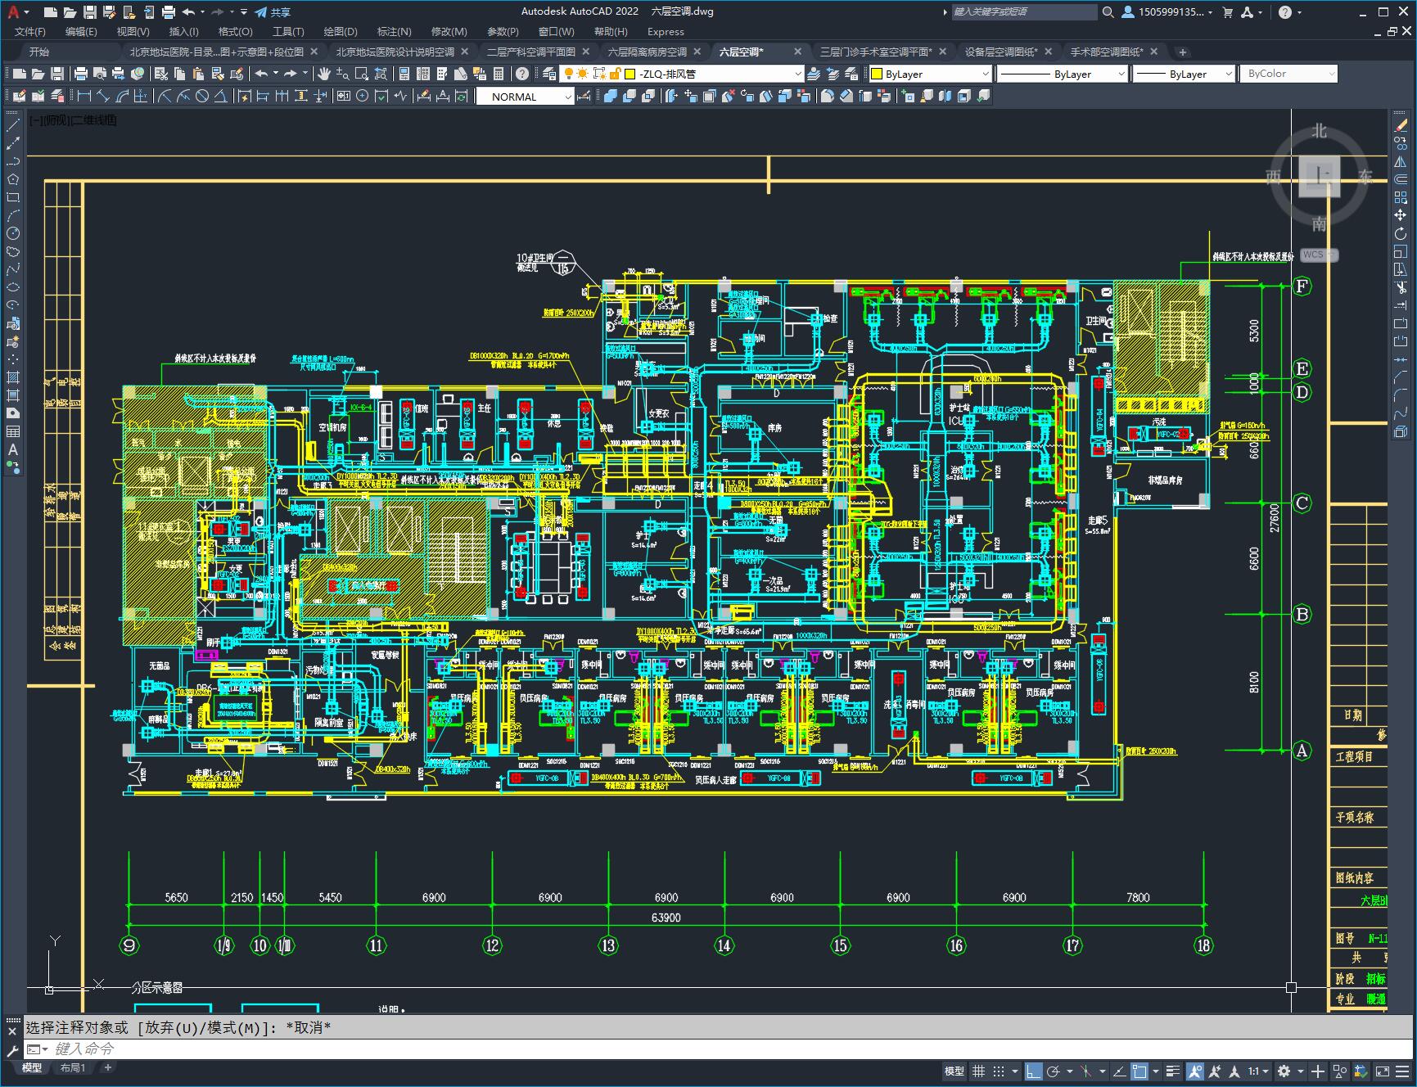This screenshot has height=1087, width=1417.
Task: Click Plot printer icon in quick access bar
Action: click(169, 12)
